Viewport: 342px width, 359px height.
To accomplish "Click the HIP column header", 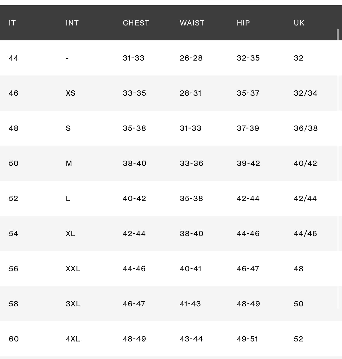I will [x=243, y=23].
